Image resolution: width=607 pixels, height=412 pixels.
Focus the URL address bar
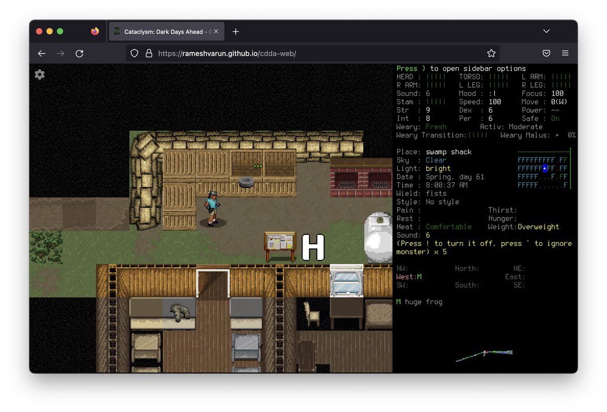click(x=313, y=53)
